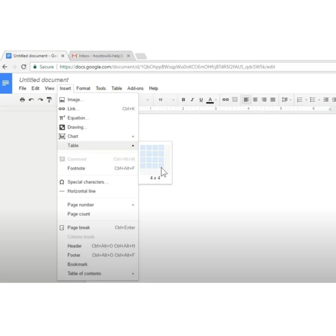
Task: Open the Edit menu
Action: 35,88
